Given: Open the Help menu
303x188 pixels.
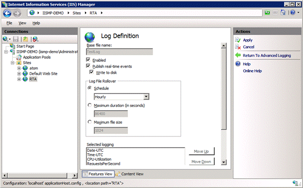Looking at the screenshot, I should pyautogui.click(x=36, y=23).
